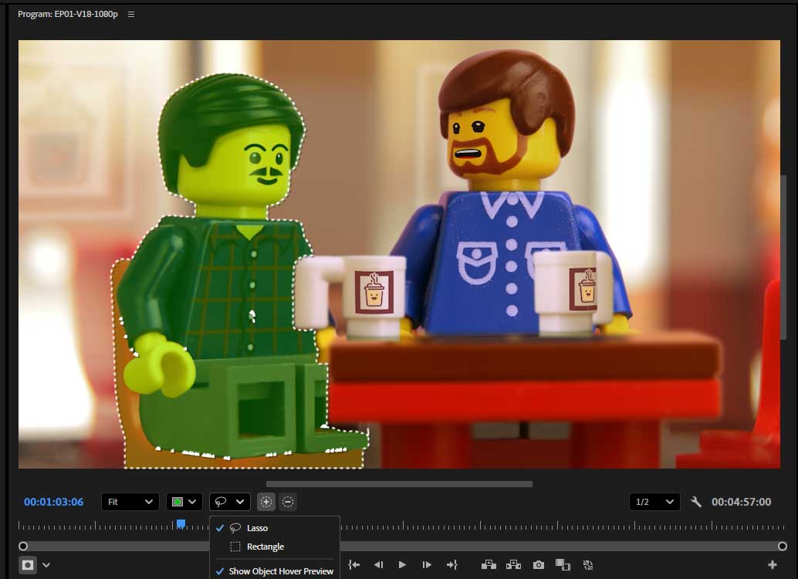This screenshot has width=798, height=579.
Task: Expand the Fit zoom level dropdown
Action: pyautogui.click(x=130, y=502)
